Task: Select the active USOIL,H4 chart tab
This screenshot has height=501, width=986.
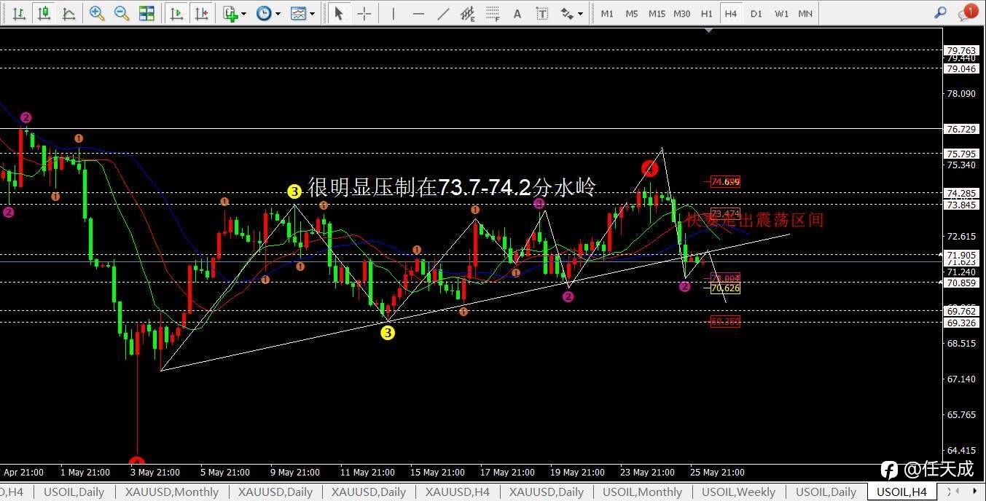Action: (x=901, y=492)
